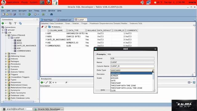
Task: Click the green New Connection plus icon
Action: pos(3,23)
